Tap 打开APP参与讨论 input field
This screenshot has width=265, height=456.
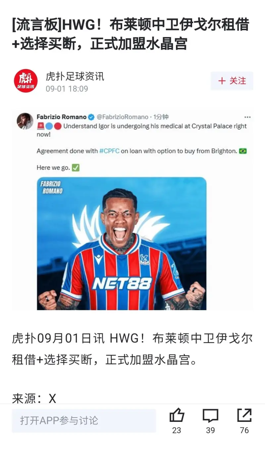coord(84,421)
